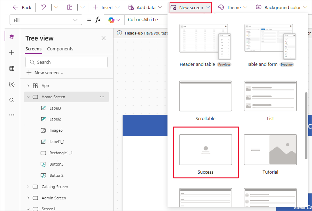The height and width of the screenshot is (211, 312).
Task: Open the Add data menu
Action: [x=145, y=7]
